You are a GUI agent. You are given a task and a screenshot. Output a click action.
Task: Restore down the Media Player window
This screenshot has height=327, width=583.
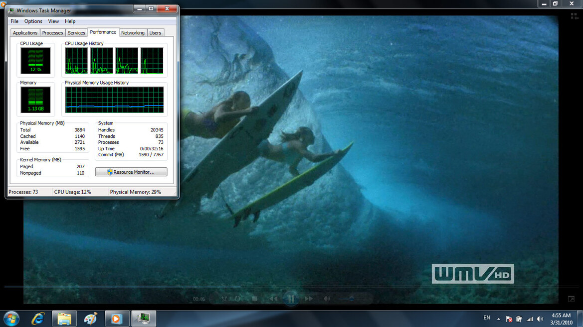tap(555, 3)
